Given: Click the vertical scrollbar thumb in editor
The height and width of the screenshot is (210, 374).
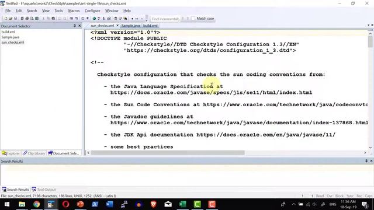Looking at the screenshot, I should (370, 41).
